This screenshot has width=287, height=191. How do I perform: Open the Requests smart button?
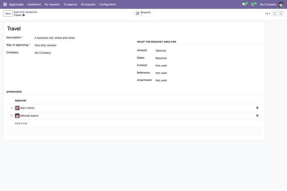144,13
